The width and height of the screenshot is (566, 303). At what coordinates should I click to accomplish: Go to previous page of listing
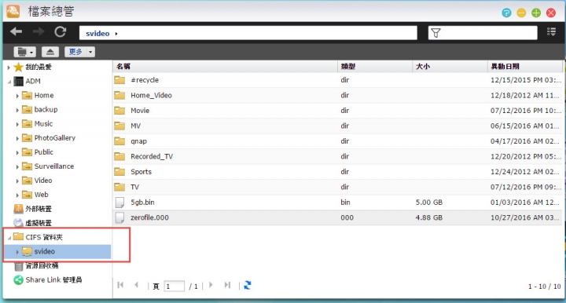137,285
